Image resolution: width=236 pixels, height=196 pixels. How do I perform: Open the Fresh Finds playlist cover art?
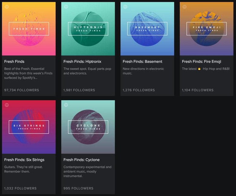click(x=29, y=29)
